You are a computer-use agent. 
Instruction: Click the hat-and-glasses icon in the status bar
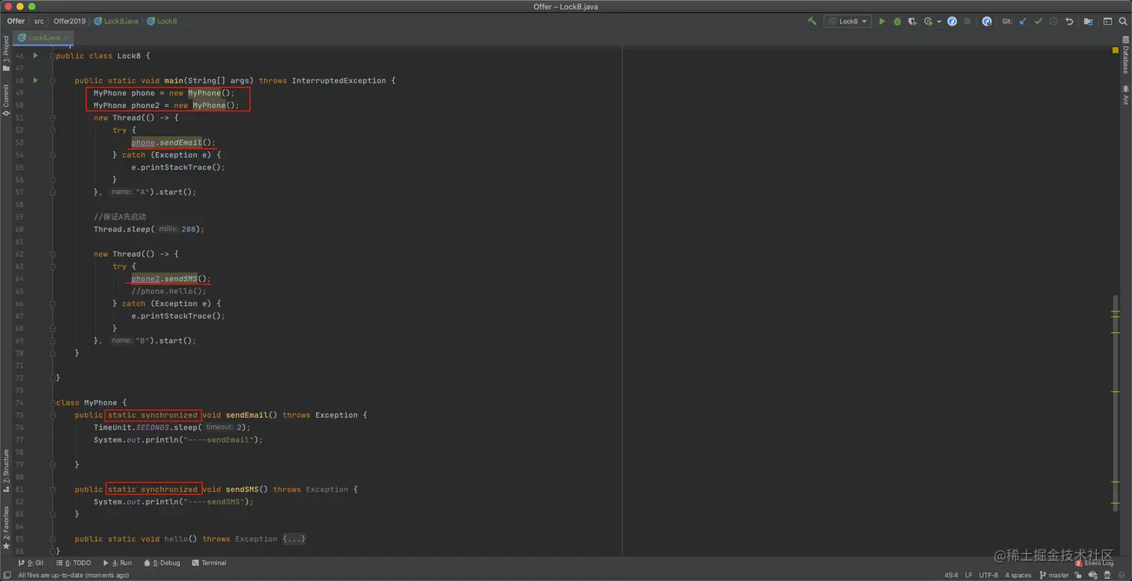[1107, 575]
